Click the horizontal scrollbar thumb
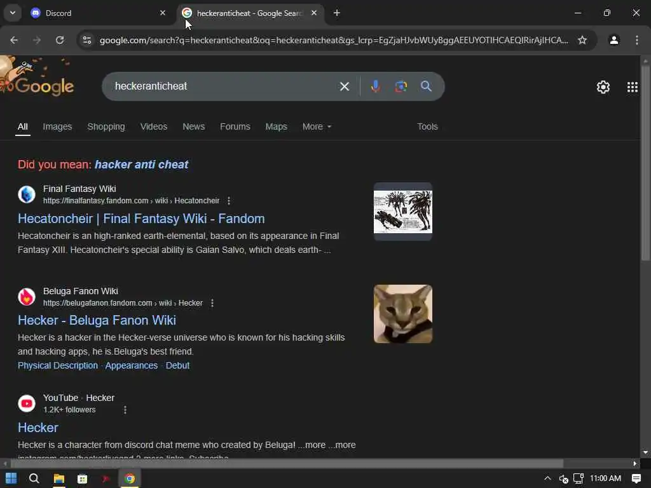Viewport: 651px width, 488px height. click(287, 463)
